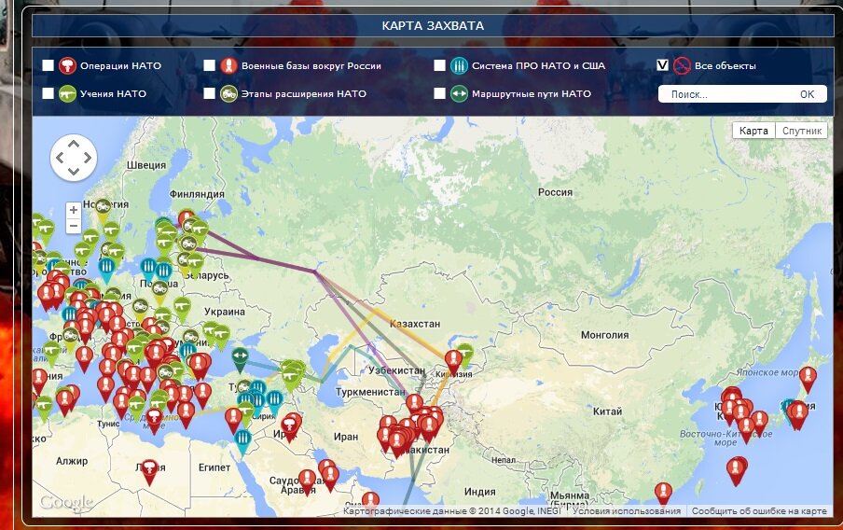Select the red marker in Oman
The height and width of the screenshot is (530, 843).
click(370, 501)
